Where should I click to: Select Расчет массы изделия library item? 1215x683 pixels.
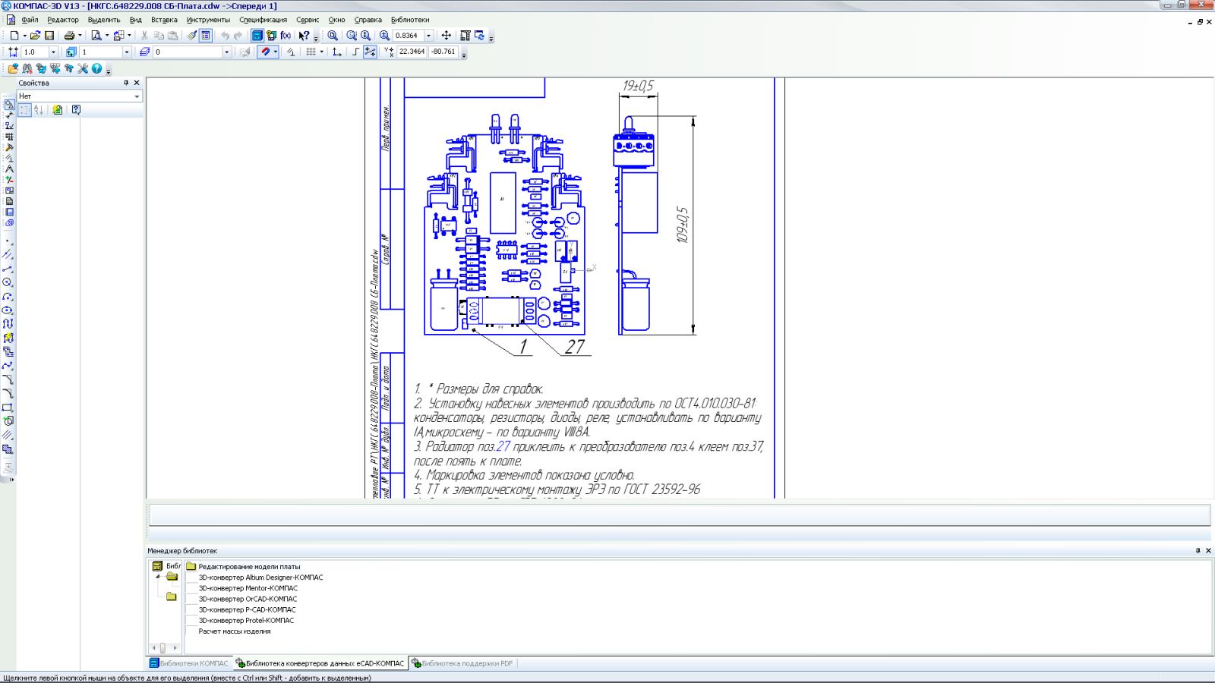[234, 631]
